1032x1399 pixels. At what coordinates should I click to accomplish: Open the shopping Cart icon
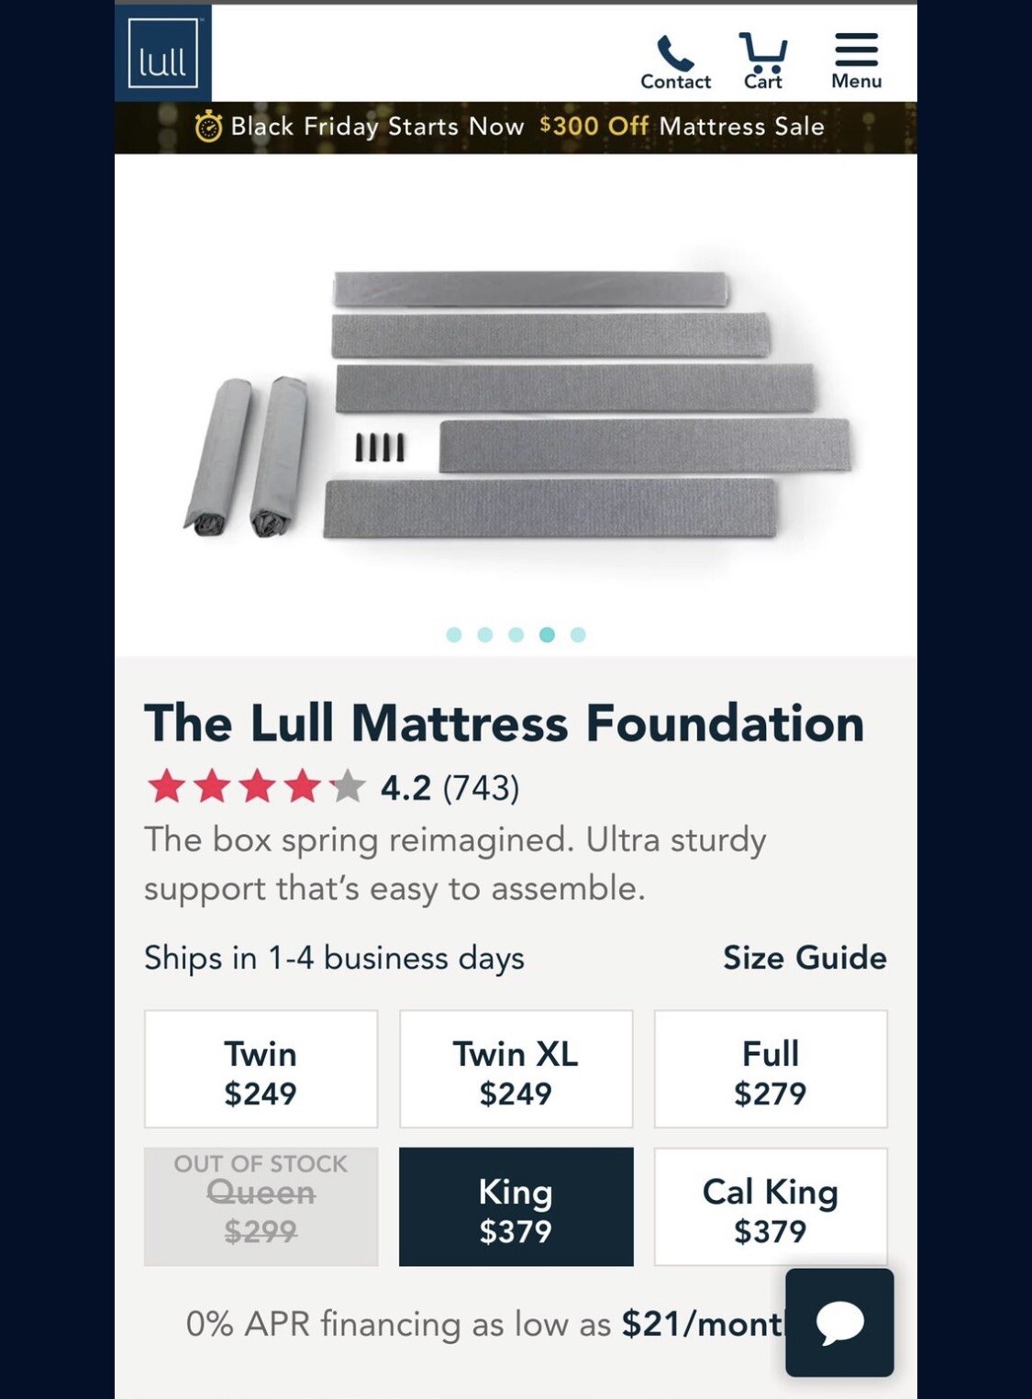coord(762,50)
